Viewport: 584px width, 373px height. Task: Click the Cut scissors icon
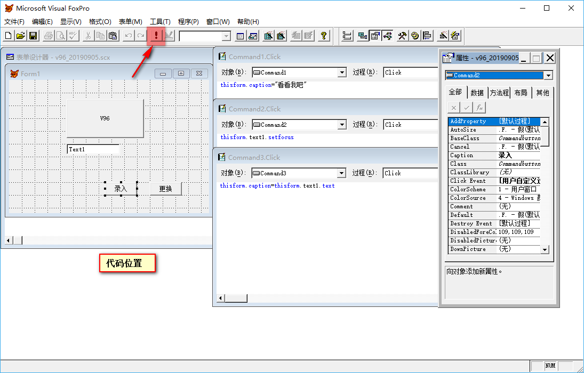[x=89, y=36]
